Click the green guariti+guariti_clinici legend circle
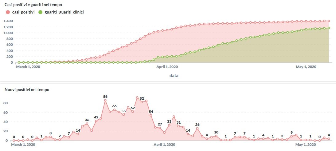Viewport: 336px width, 151px height. [40, 12]
